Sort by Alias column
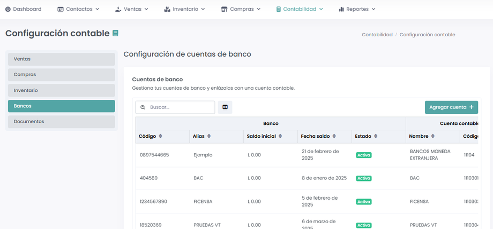Screen dimensions: 493x229 [x=209, y=137]
